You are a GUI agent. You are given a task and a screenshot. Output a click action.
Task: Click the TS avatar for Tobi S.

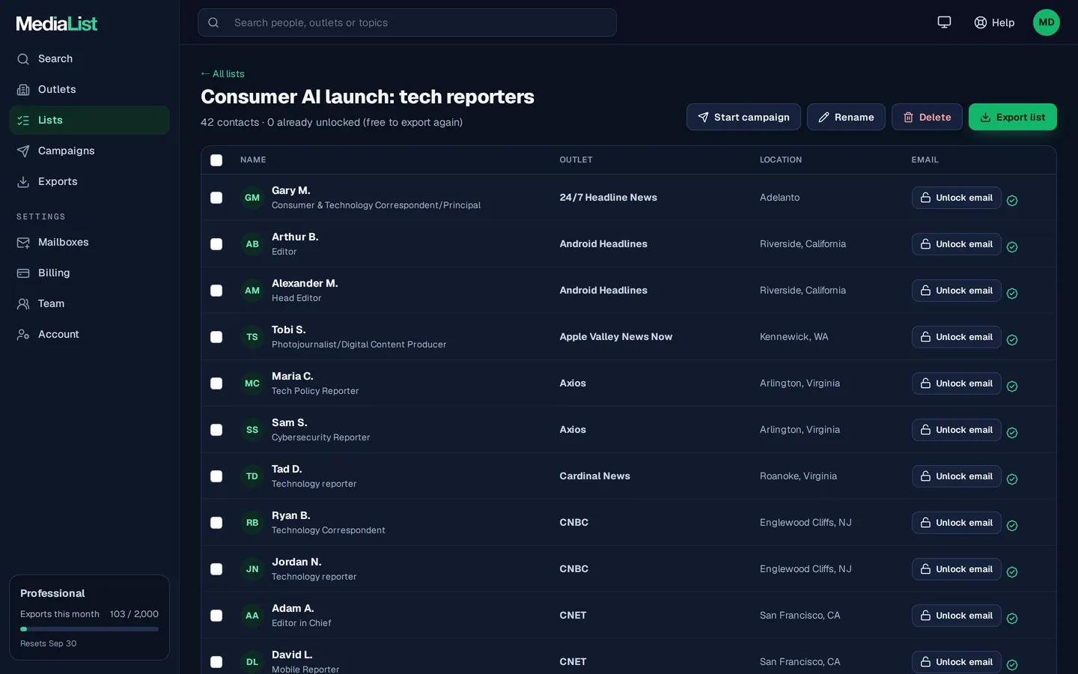coord(252,337)
